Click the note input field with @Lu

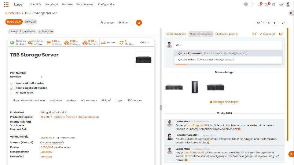tap(228, 45)
